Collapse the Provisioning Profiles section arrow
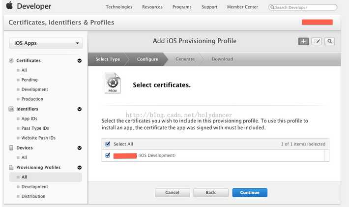 point(80,167)
